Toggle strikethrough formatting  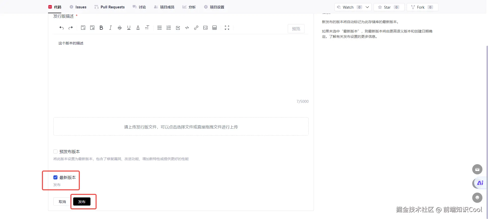(x=120, y=28)
